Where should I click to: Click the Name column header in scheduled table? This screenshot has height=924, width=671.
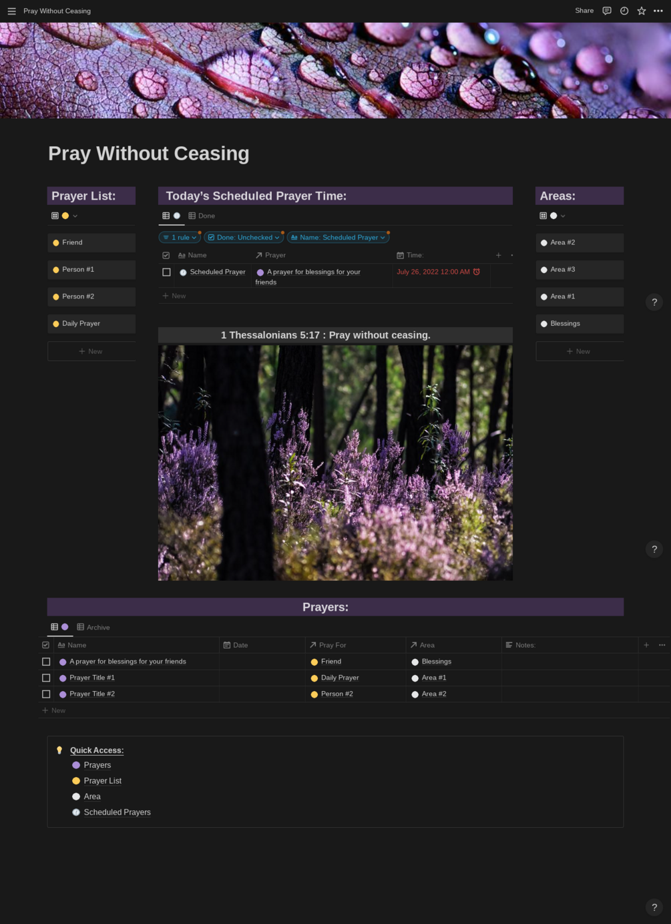click(192, 255)
